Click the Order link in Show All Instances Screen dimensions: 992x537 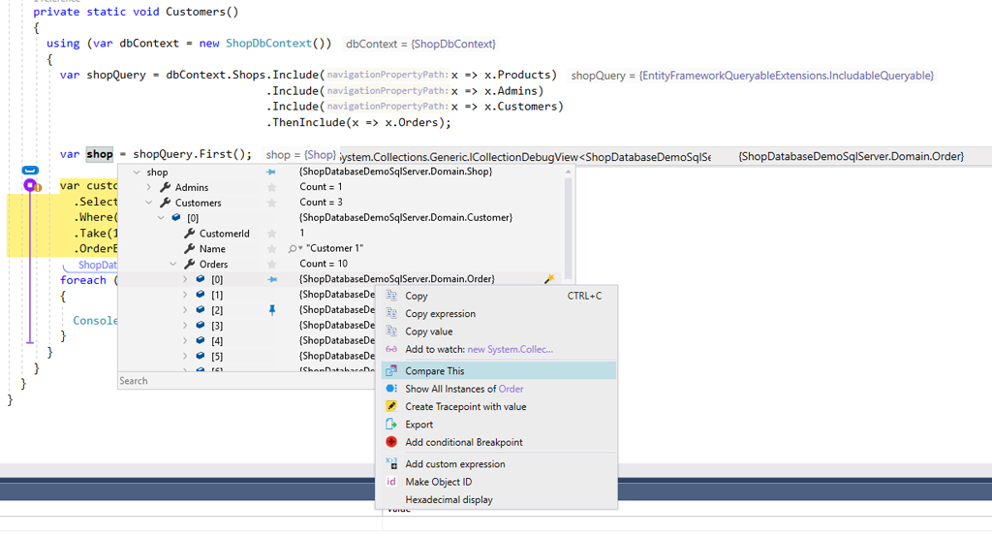[511, 389]
